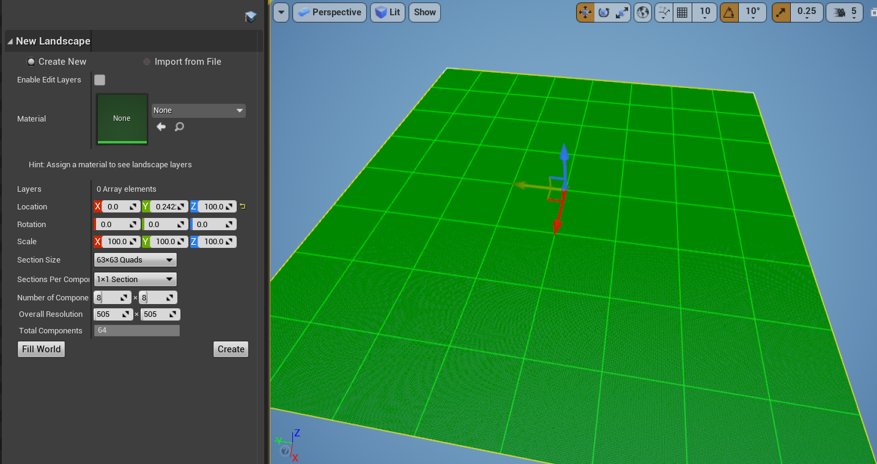Open the Show flags menu
This screenshot has height=464, width=877.
(425, 12)
